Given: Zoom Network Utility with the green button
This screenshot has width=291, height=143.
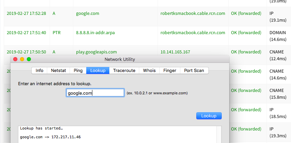Looking at the screenshot, I should pos(29,59).
